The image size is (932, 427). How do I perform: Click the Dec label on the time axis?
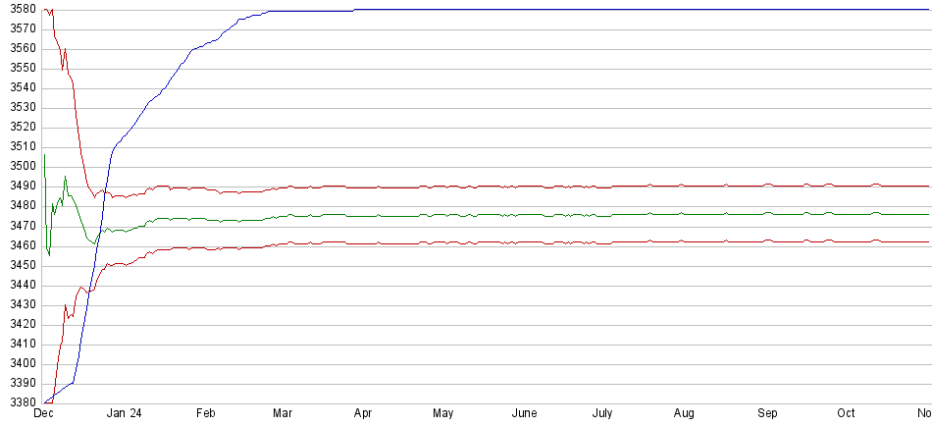coord(42,414)
